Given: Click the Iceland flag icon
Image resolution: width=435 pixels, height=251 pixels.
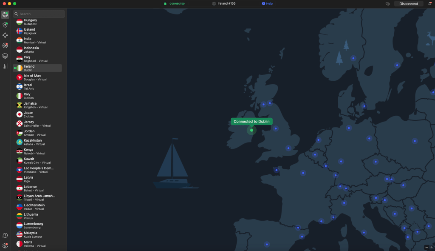Looking at the screenshot, I should [20, 31].
